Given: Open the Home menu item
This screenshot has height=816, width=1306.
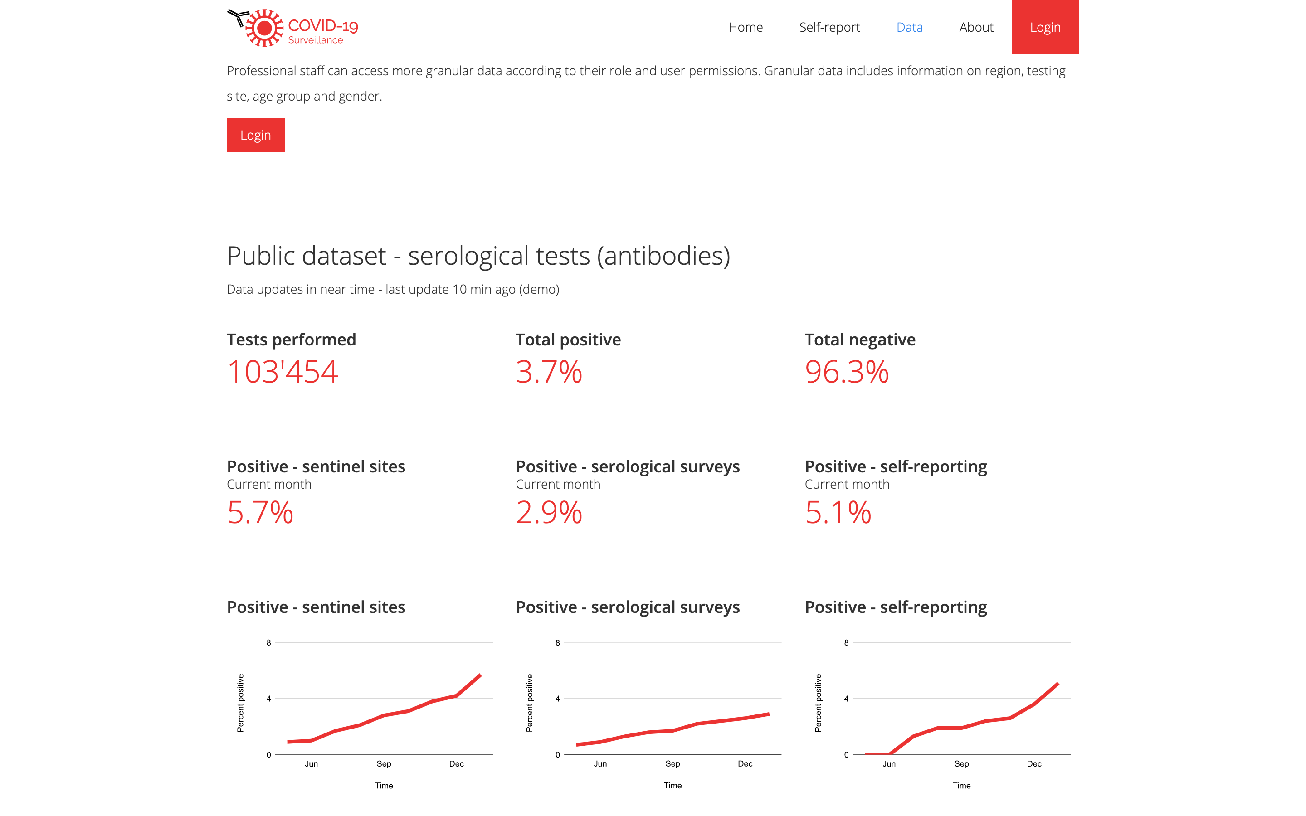Looking at the screenshot, I should 746,27.
